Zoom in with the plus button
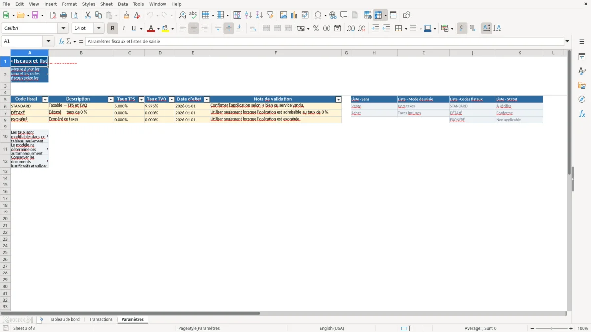The width and height of the screenshot is (591, 332). click(571, 328)
